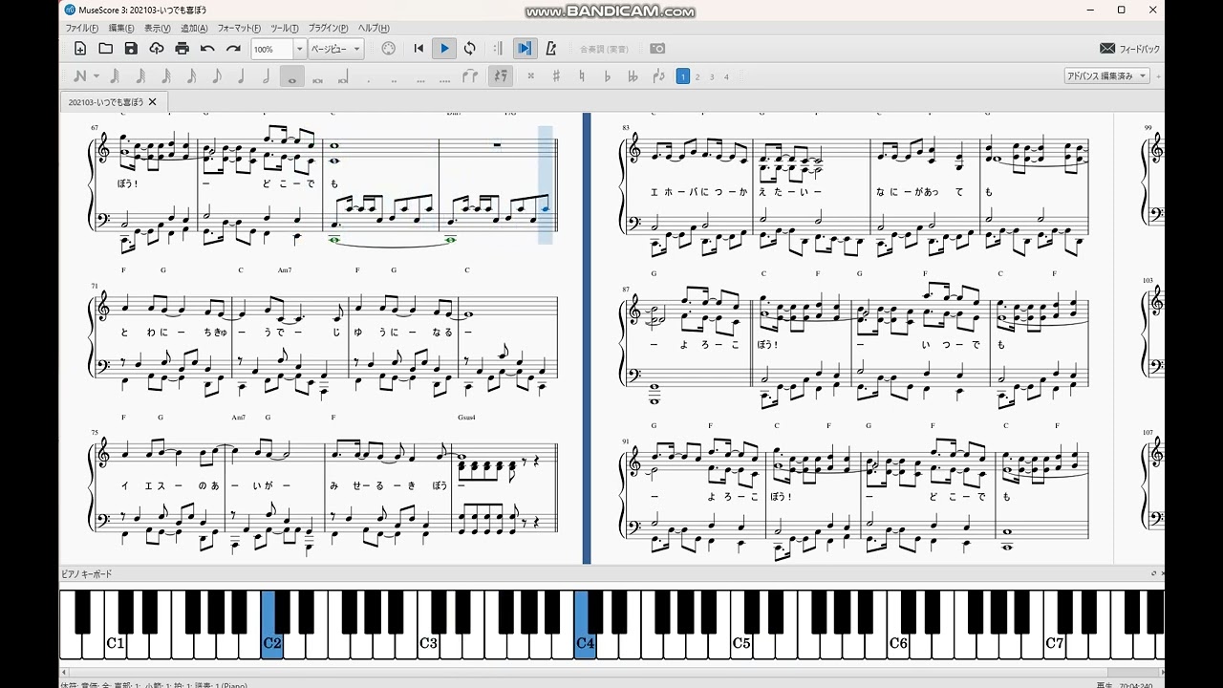Viewport: 1223px width, 688px height.
Task: Redo the last undone action
Action: click(x=233, y=49)
